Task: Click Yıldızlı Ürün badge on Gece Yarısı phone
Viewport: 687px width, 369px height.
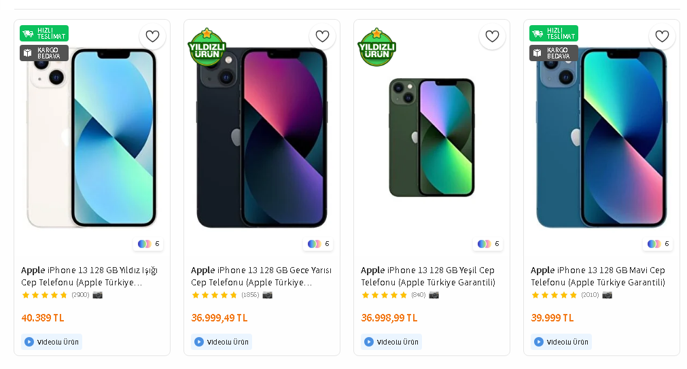Action: (207, 48)
